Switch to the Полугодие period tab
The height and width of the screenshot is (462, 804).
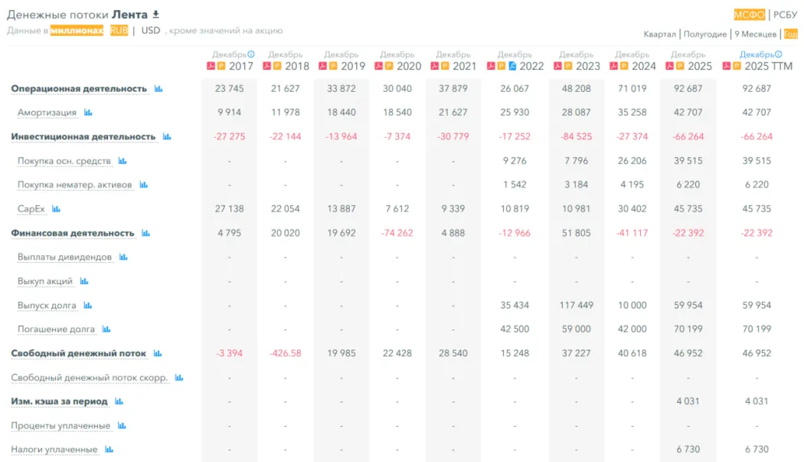tap(704, 34)
